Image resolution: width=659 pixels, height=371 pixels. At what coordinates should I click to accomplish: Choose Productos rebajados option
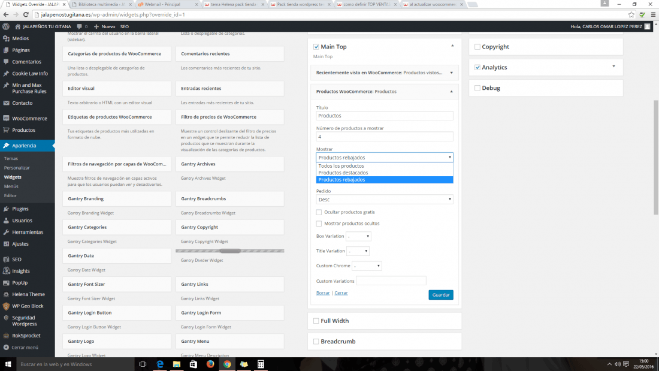click(x=385, y=180)
